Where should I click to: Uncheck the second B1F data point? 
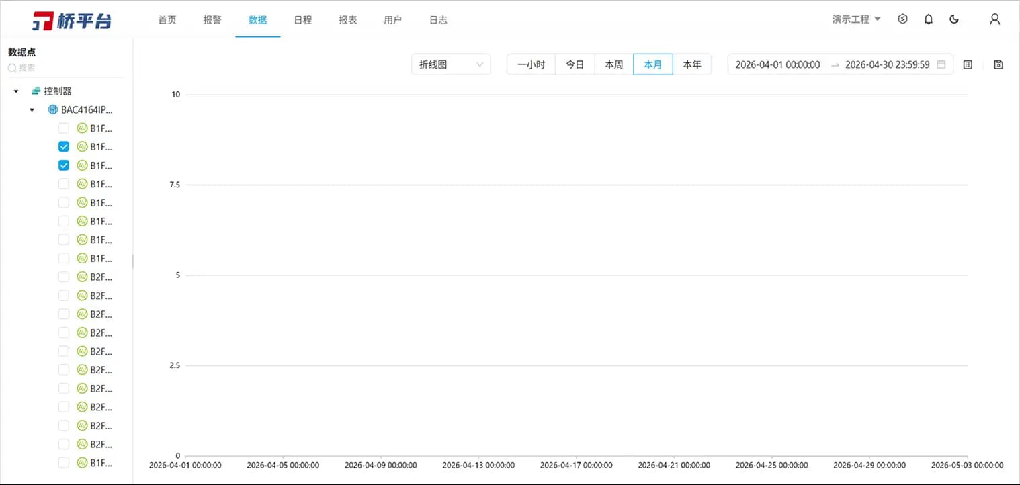(x=64, y=146)
